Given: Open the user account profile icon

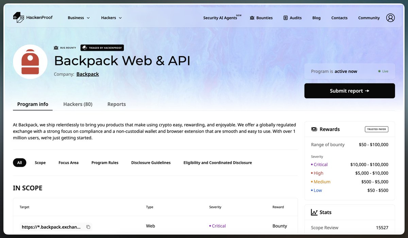Looking at the screenshot, I should [x=390, y=18].
